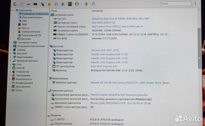Click the user profile toolbar icon
This screenshot has height=126, width=205.
63,4
